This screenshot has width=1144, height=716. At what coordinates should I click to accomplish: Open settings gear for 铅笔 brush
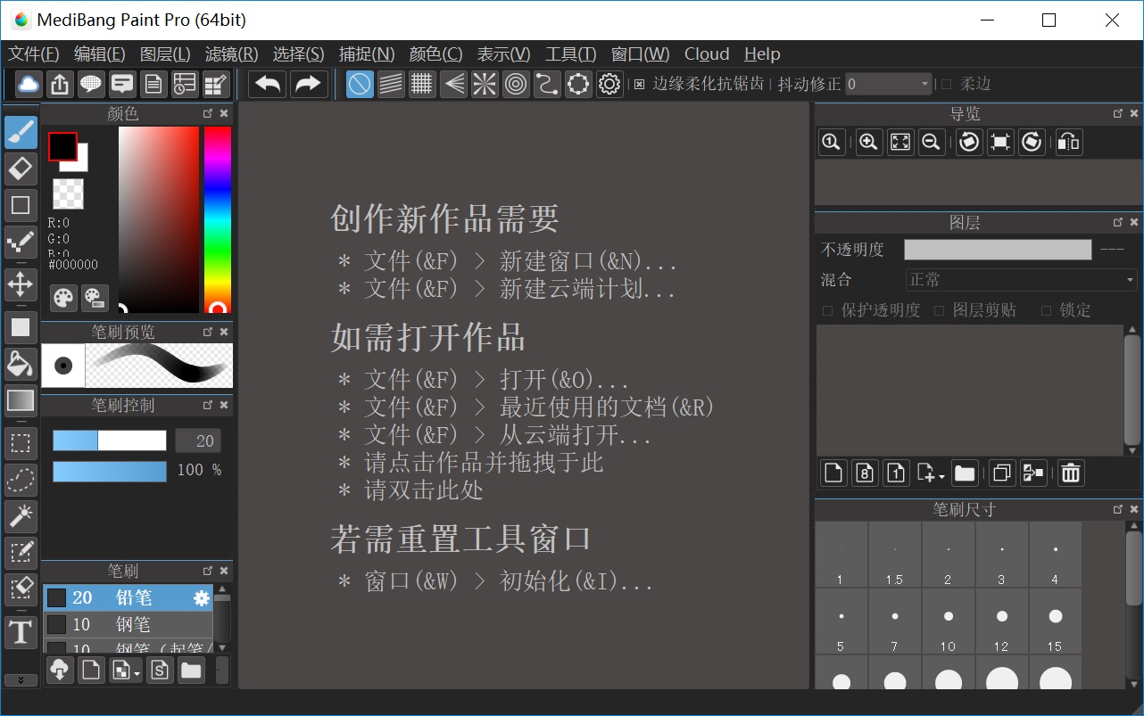click(x=202, y=597)
